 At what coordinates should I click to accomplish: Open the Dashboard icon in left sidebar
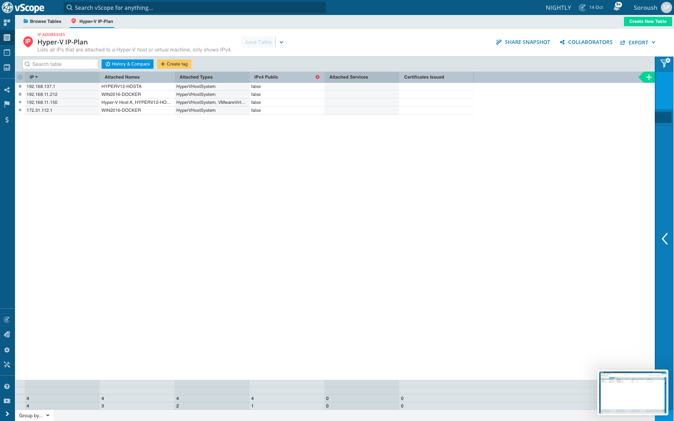point(7,22)
